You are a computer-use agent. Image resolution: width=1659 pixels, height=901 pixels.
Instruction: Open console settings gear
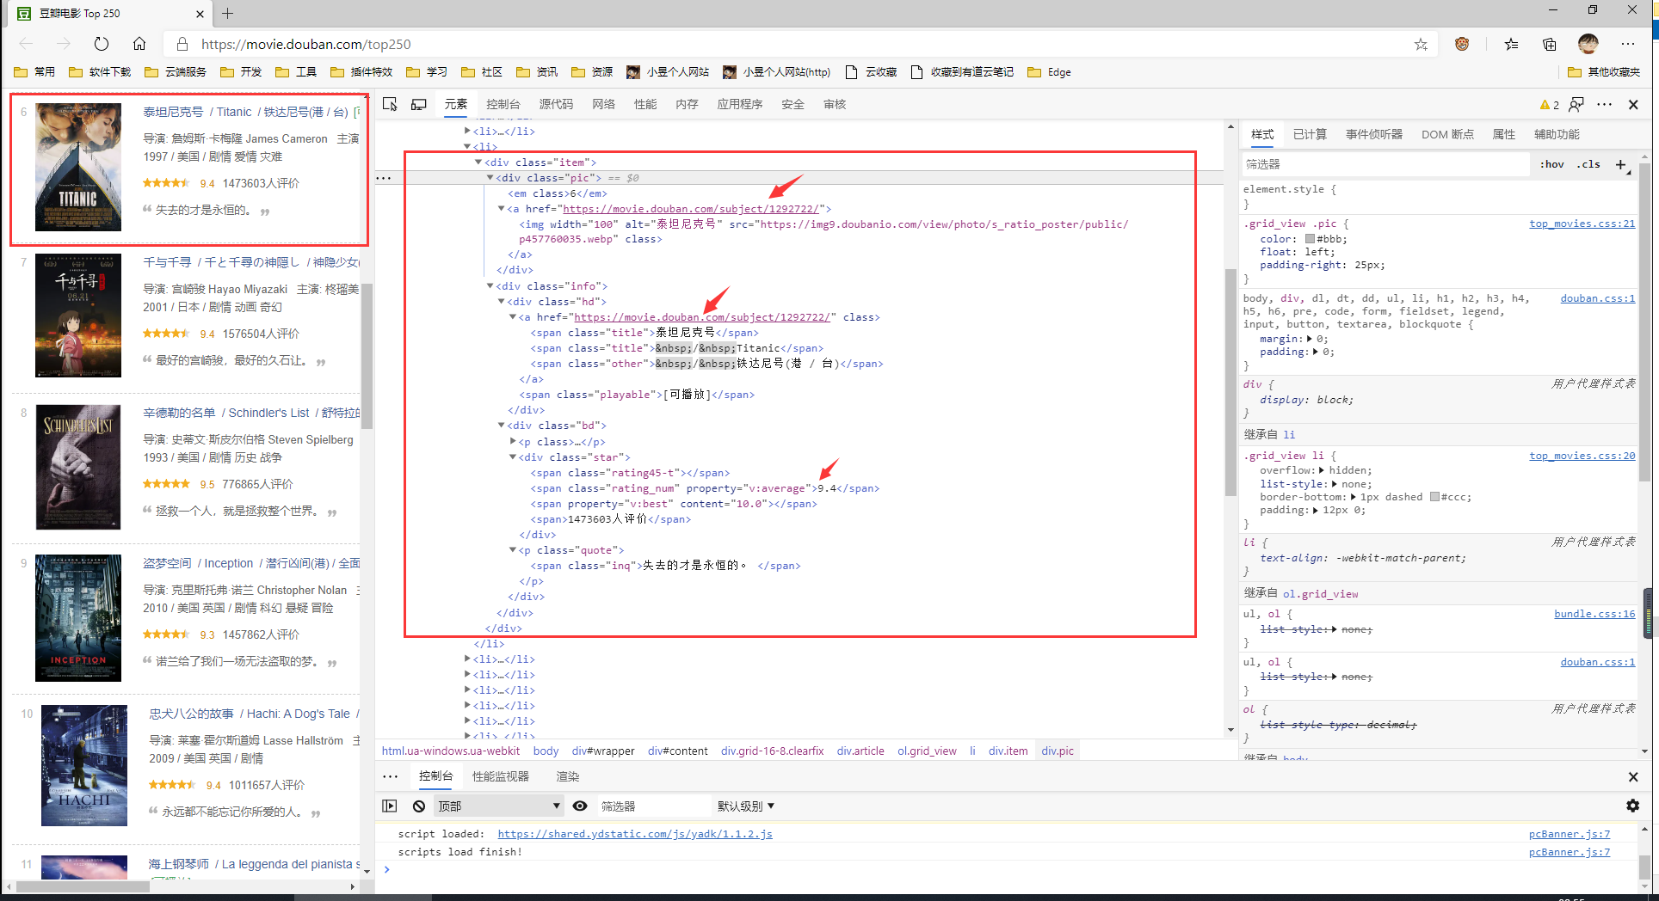coord(1632,806)
